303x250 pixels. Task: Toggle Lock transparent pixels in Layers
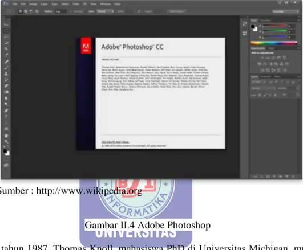click(x=260, y=95)
